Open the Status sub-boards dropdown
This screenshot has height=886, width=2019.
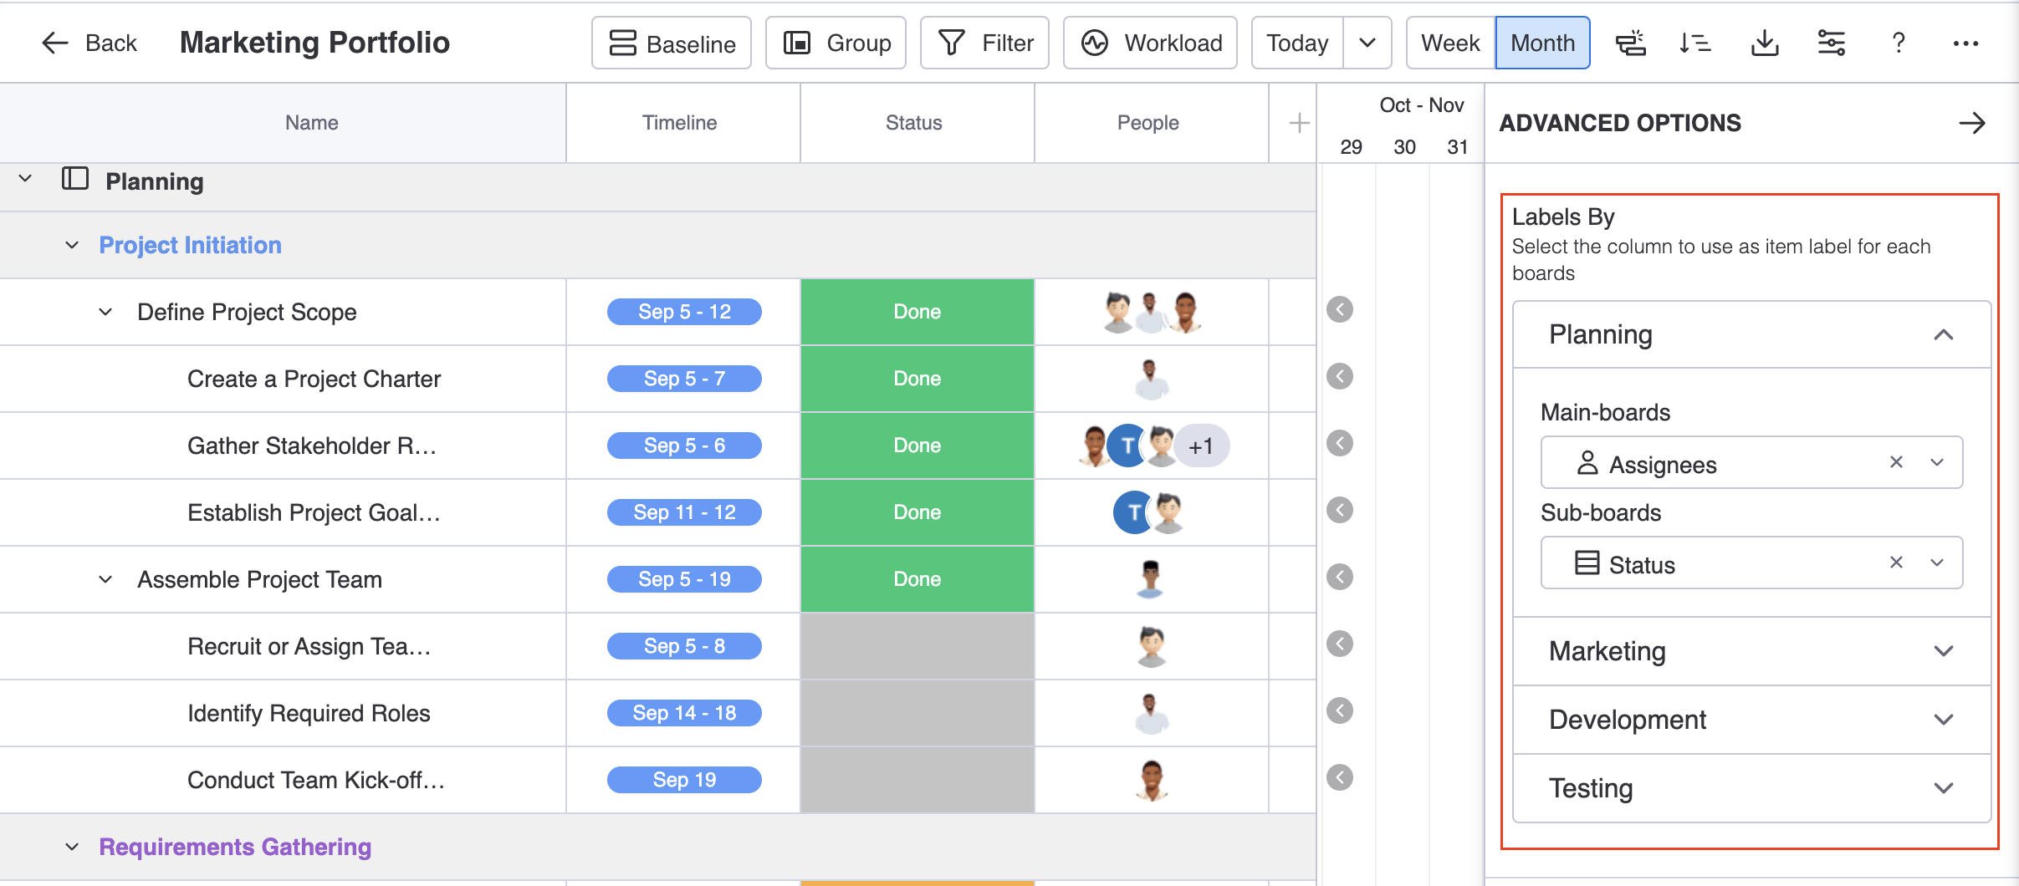[x=1937, y=563]
